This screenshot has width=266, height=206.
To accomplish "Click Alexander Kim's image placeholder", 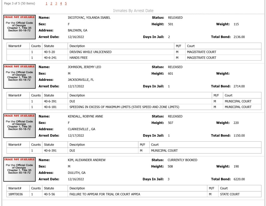I will 19,169.
